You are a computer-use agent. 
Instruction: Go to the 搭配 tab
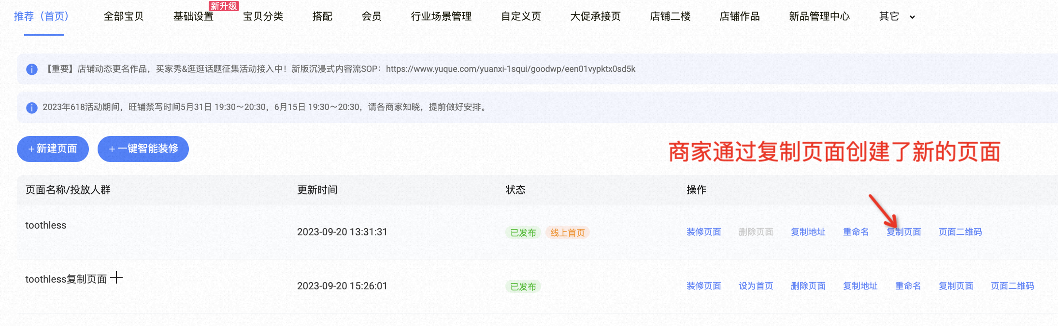[322, 17]
